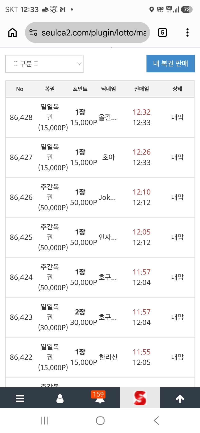Tap the scroll-to-top arrow icon

(180, 399)
